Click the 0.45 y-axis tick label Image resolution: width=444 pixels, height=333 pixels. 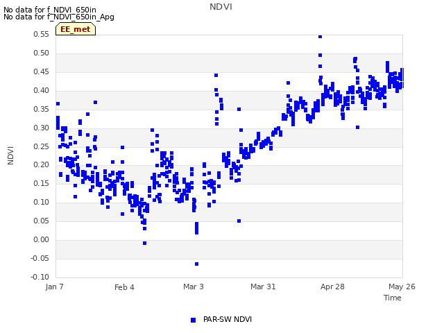pos(41,71)
